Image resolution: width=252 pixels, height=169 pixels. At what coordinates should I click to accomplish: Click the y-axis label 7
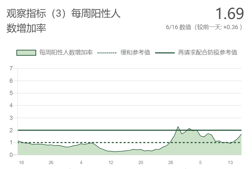click(11, 68)
